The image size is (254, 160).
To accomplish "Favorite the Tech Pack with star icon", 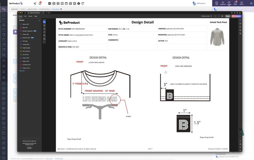I will 61,9.
